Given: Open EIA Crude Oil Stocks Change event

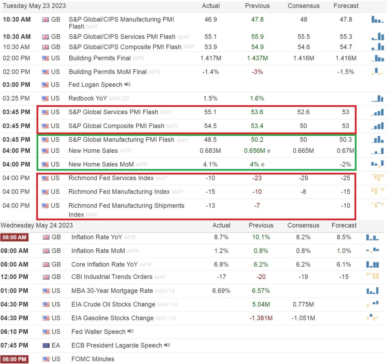Looking at the screenshot, I should 113,304.
